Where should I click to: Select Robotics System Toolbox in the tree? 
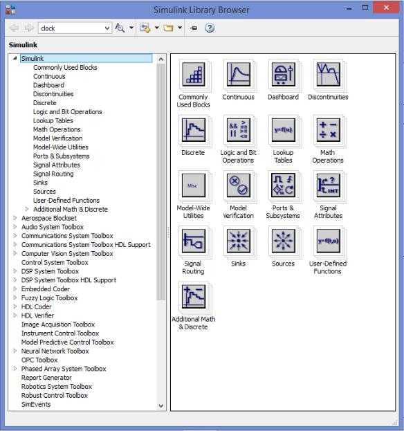(57, 386)
